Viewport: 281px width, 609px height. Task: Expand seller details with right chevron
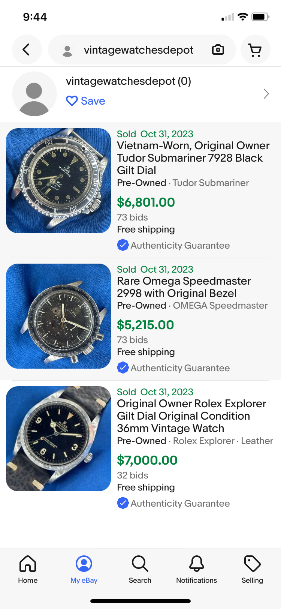[x=266, y=94]
